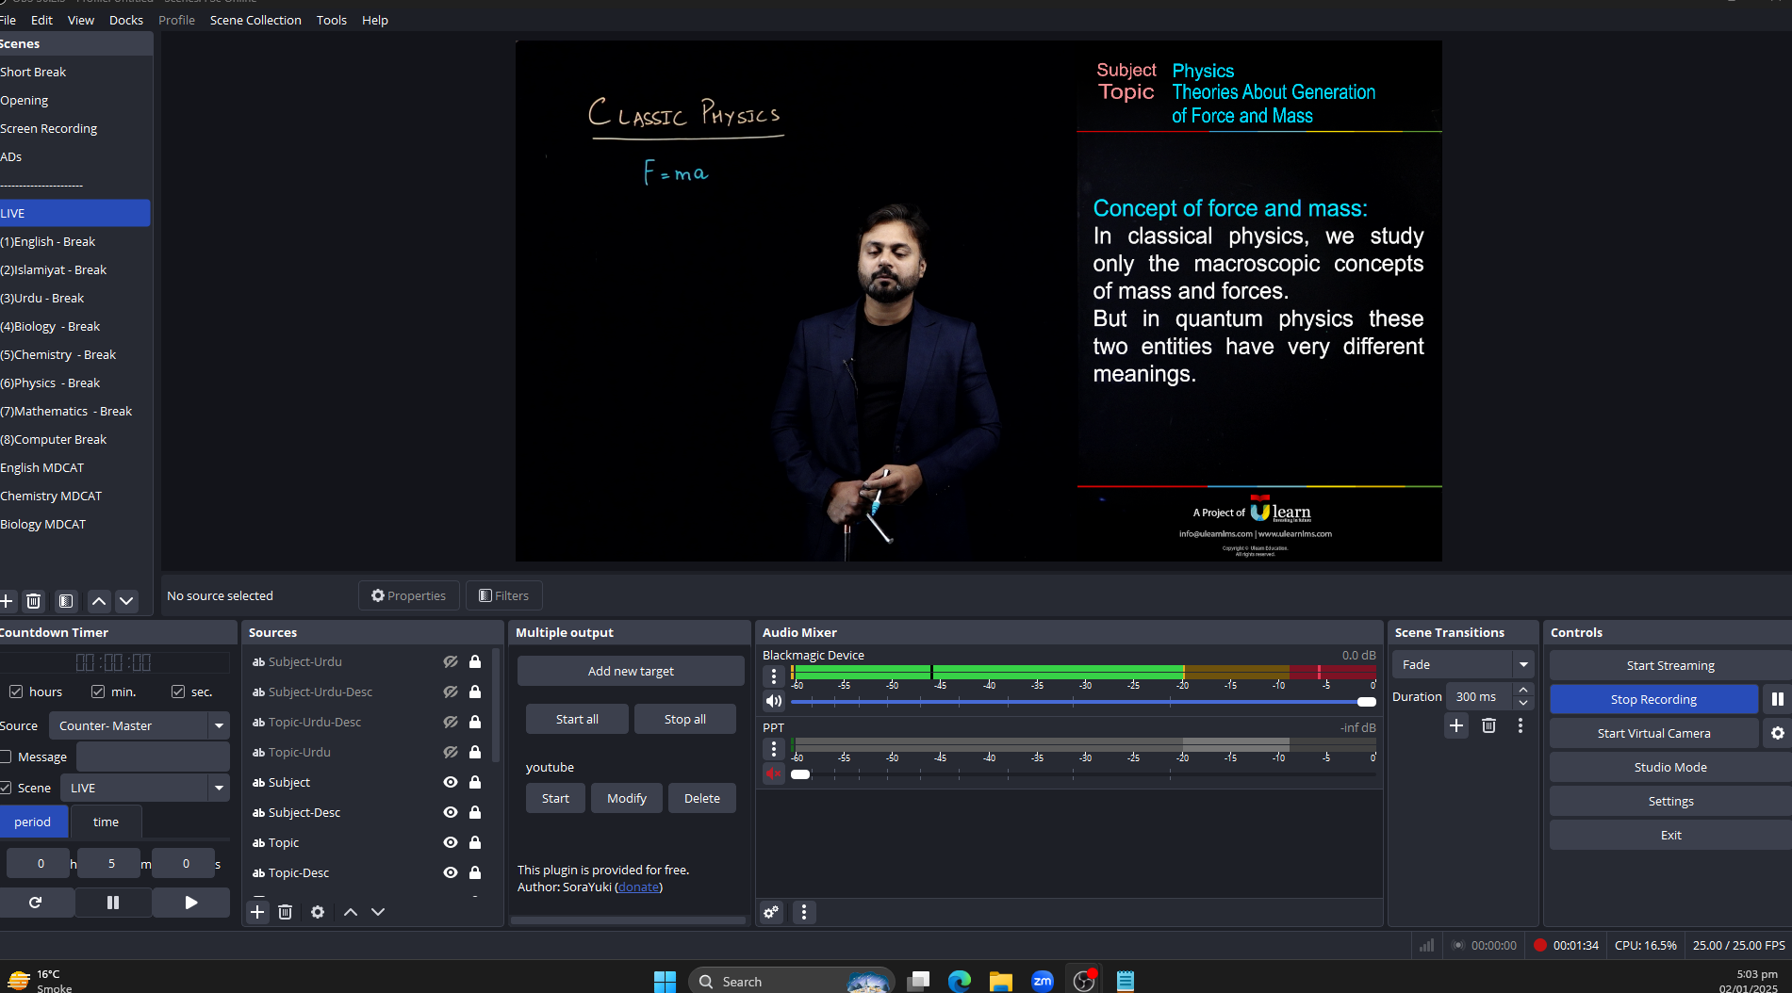Lock toggle for Subject-Urdu source

[x=475, y=661]
